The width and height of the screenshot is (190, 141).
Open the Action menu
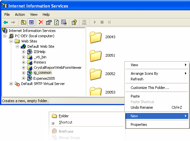20,14
